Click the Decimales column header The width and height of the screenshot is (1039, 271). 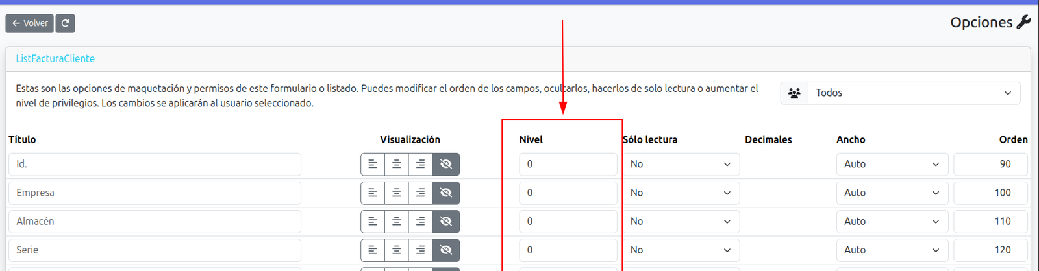pyautogui.click(x=768, y=139)
